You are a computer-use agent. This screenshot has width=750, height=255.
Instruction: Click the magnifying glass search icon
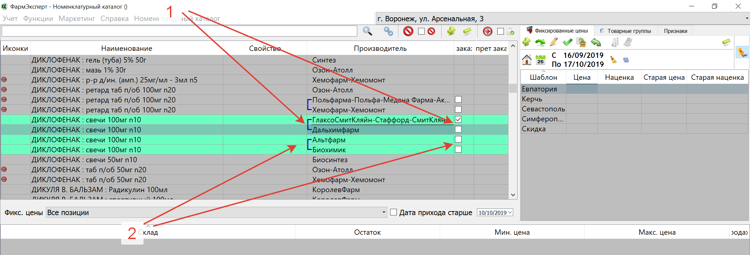367,31
